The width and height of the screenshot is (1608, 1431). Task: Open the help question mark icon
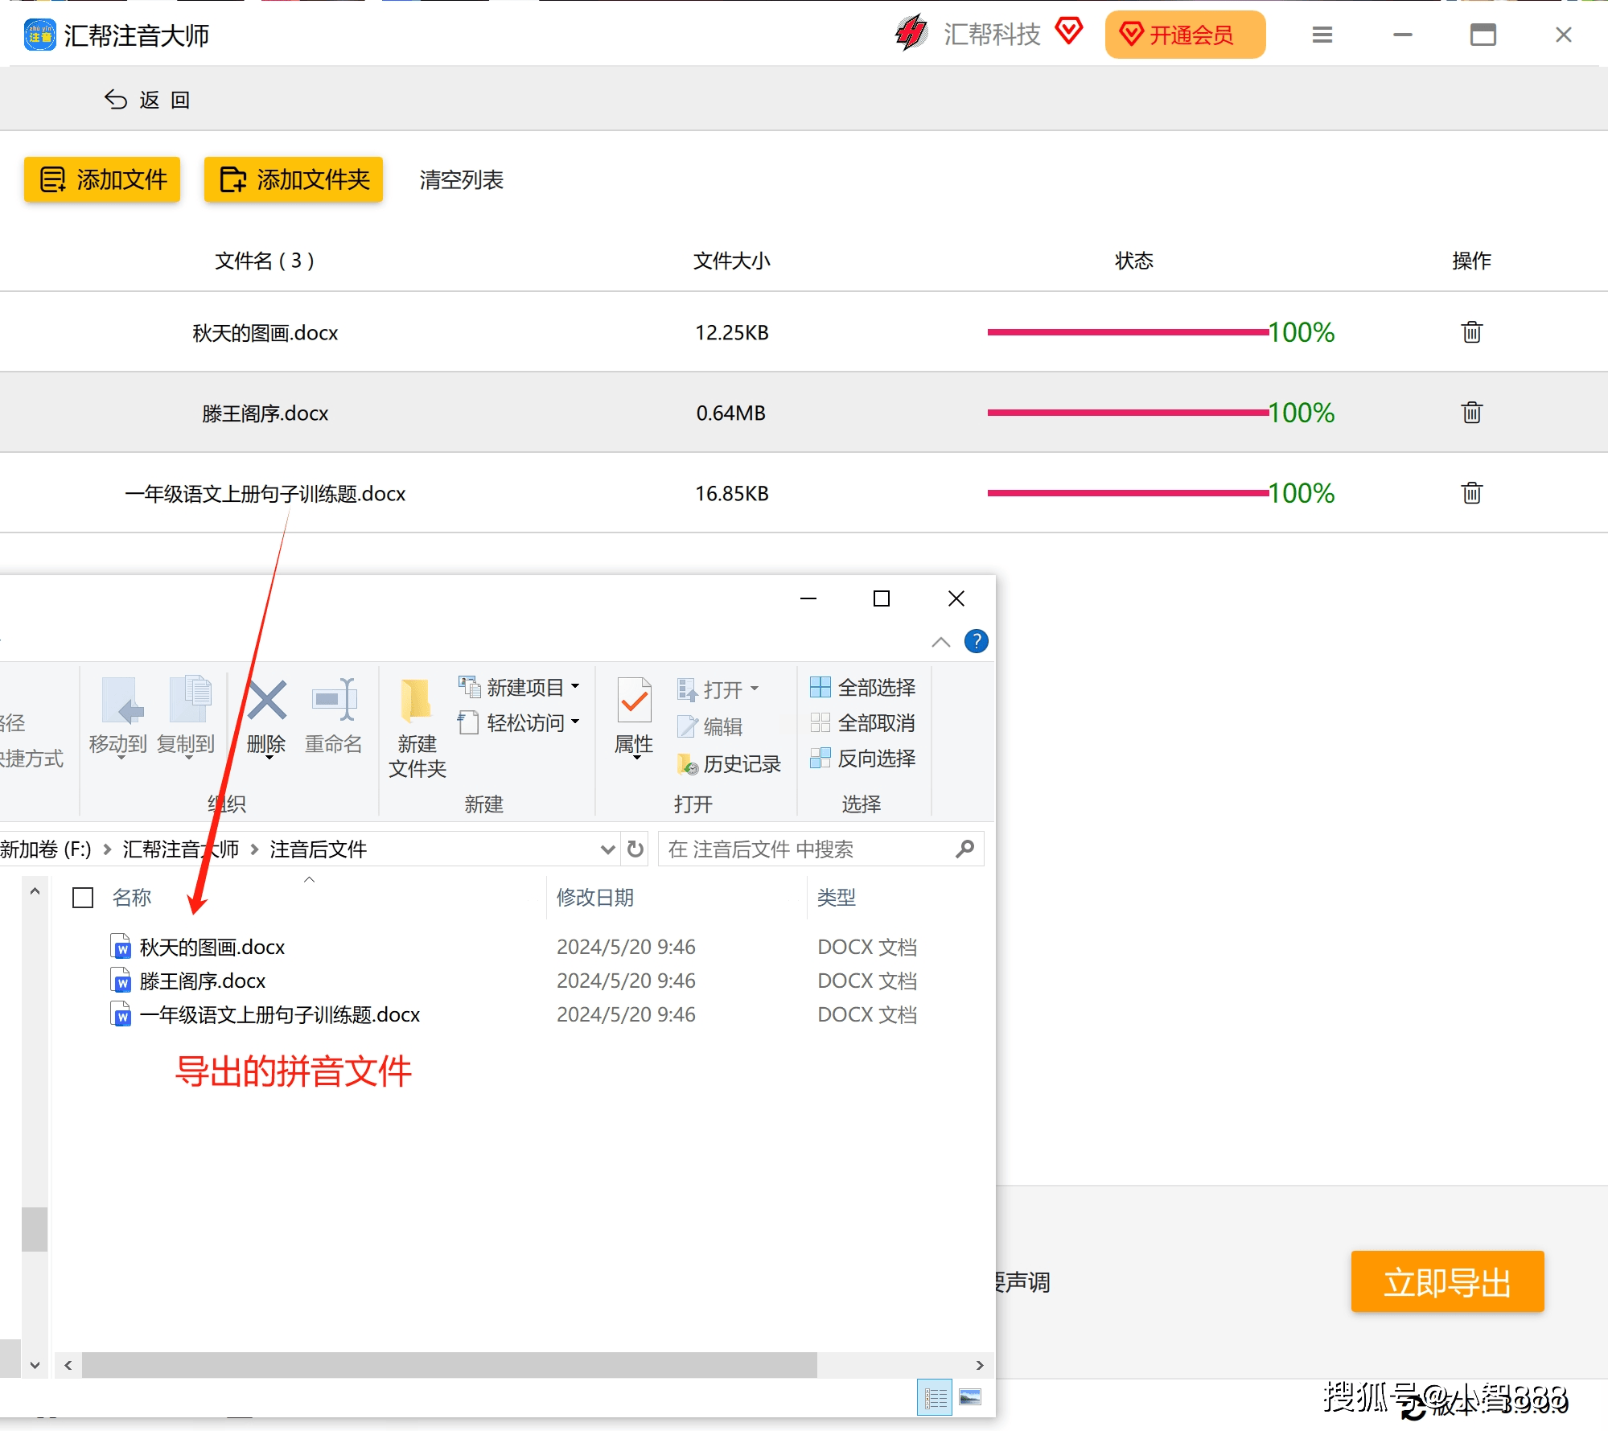click(976, 641)
